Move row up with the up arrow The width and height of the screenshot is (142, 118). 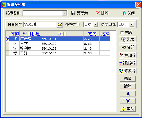pos(128,94)
